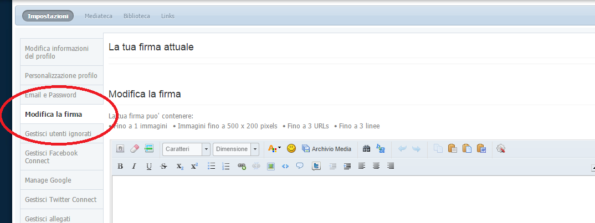
Task: Open Personalizzazione profilo
Action: [62, 75]
